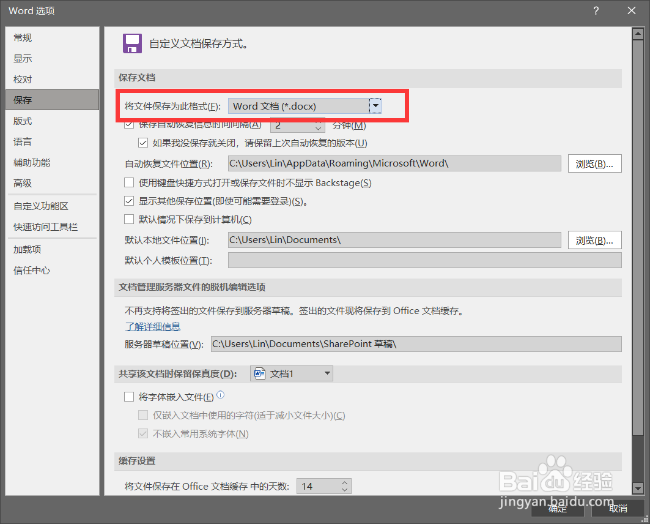The height and width of the screenshot is (524, 650).
Task: Open the 常规 options category
Action: [x=52, y=38]
